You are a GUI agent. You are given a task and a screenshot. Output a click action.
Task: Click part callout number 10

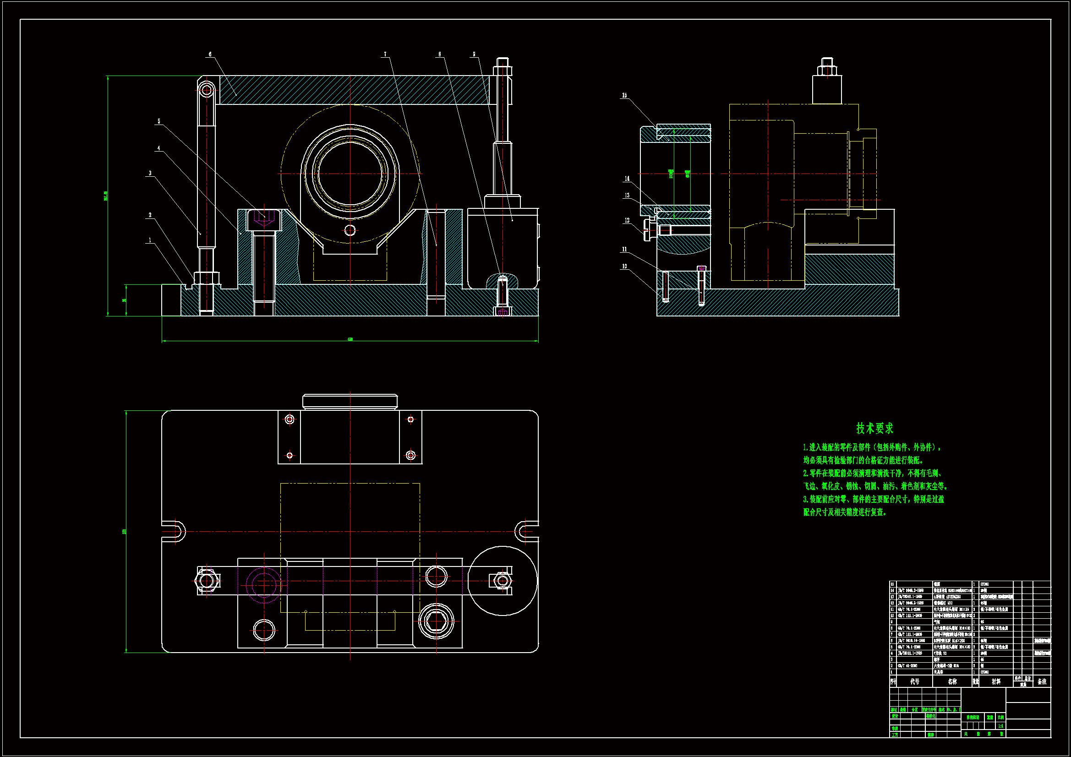624,267
